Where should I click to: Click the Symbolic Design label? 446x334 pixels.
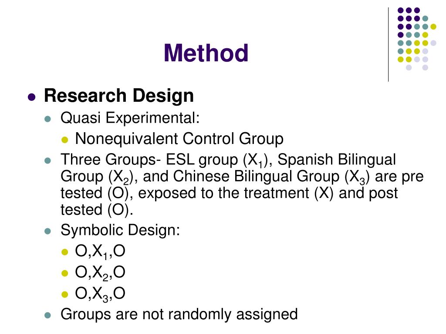pos(120,230)
